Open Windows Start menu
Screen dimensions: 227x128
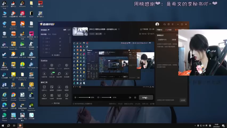tap(3, 125)
